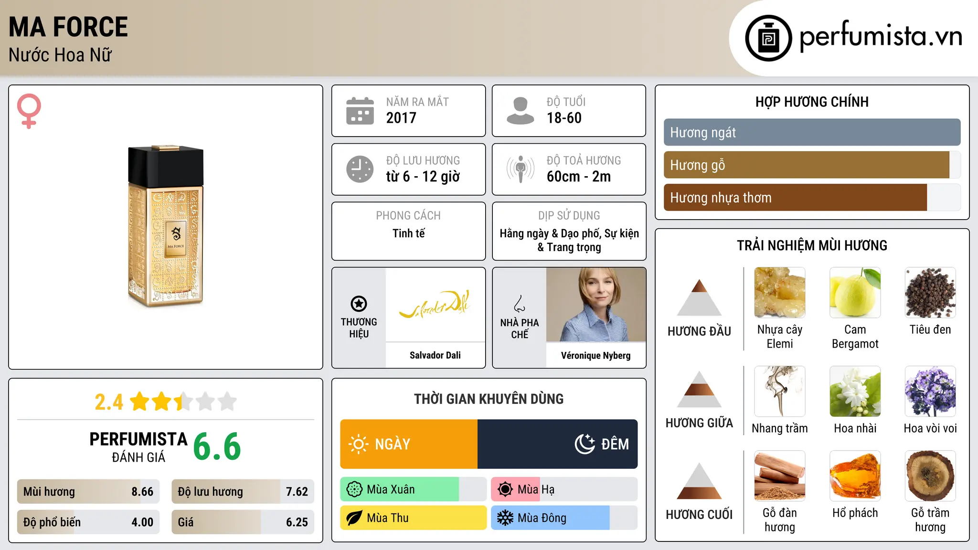Click the clock icon beside Độ lưu hương
This screenshot has height=550, width=978.
point(360,169)
